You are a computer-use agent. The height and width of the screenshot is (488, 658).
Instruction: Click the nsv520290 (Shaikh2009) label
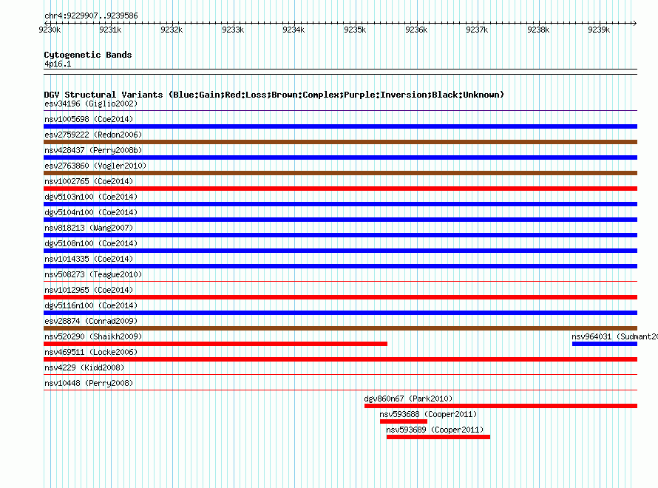[x=93, y=336]
